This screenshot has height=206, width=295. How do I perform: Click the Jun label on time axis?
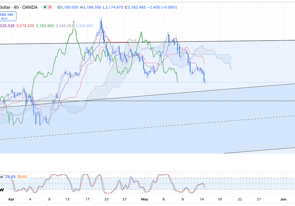[x=283, y=199]
